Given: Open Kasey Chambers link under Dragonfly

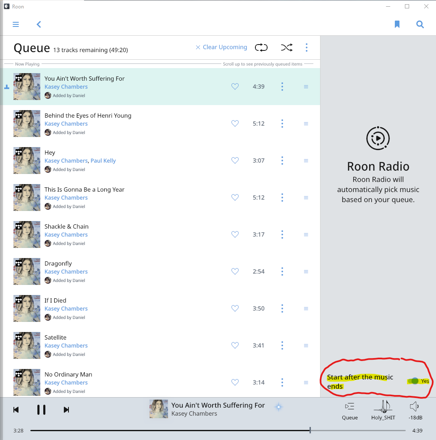Looking at the screenshot, I should point(66,271).
